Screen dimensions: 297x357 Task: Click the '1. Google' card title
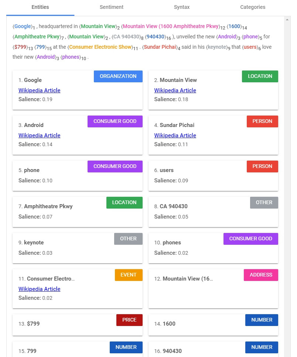(x=30, y=80)
